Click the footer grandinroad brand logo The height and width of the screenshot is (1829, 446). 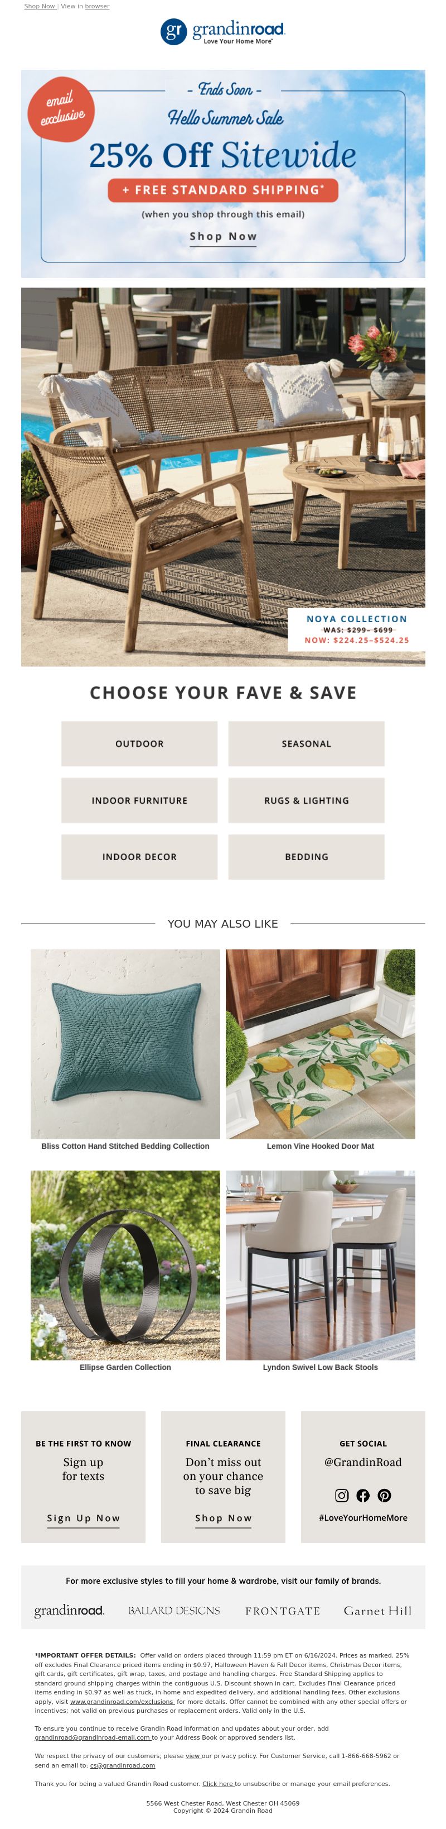click(x=69, y=1610)
